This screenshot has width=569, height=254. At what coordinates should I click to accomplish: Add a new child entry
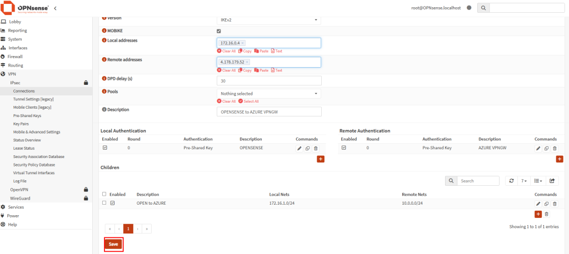pyautogui.click(x=538, y=214)
